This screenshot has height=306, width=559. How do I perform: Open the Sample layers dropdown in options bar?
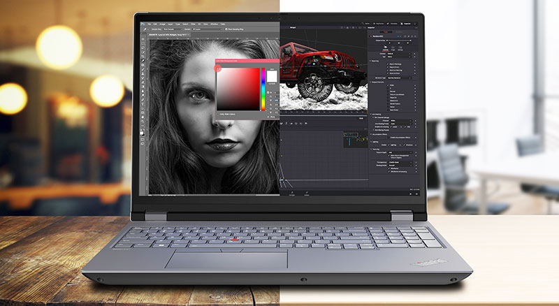tap(207, 29)
